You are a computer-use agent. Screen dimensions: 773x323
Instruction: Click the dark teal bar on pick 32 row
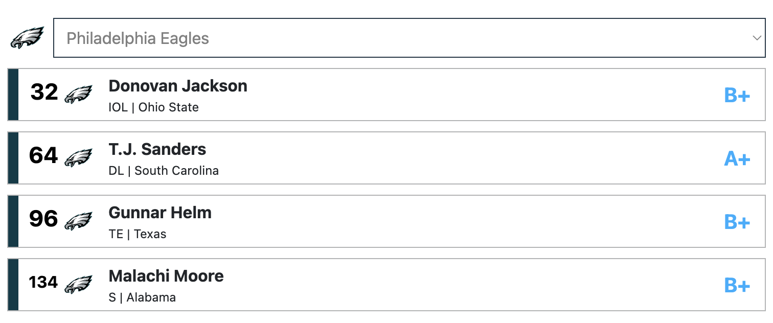tap(14, 95)
